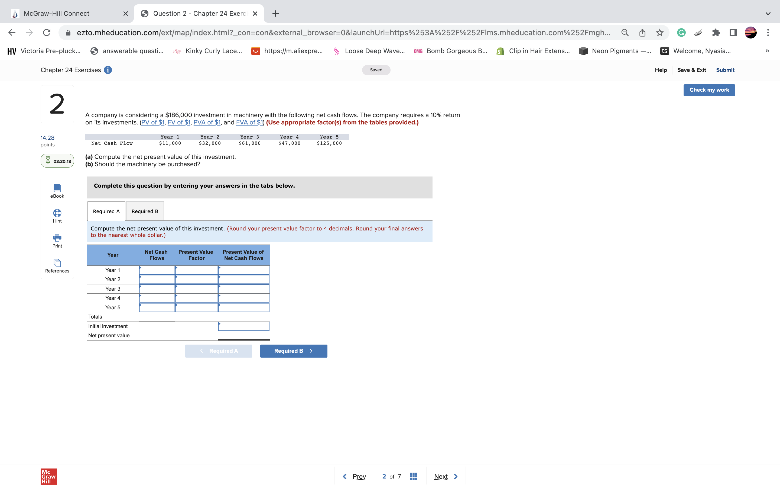Viewport: 780px width, 488px height.
Task: Switch to the McGraw-Hill Connect browser tab
Action: click(56, 14)
